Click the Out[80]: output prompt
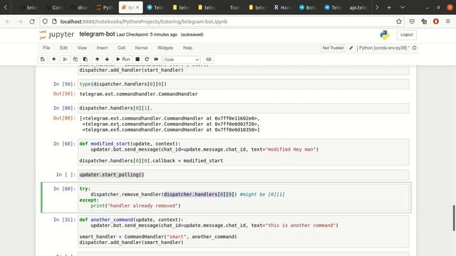 pos(64,118)
